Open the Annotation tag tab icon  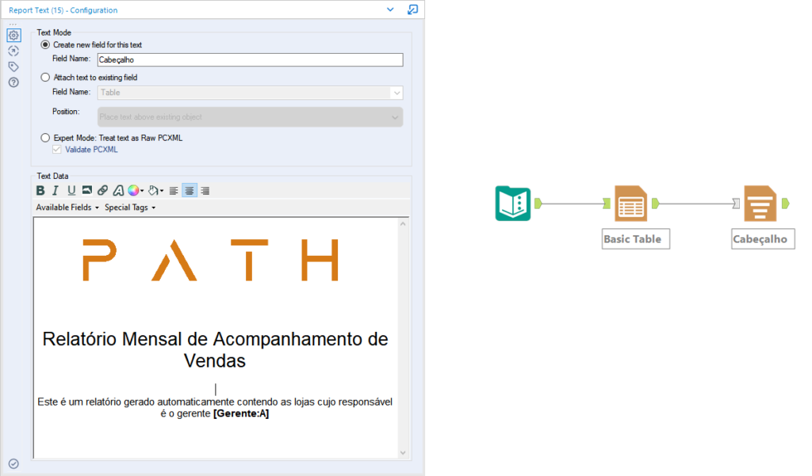(13, 67)
